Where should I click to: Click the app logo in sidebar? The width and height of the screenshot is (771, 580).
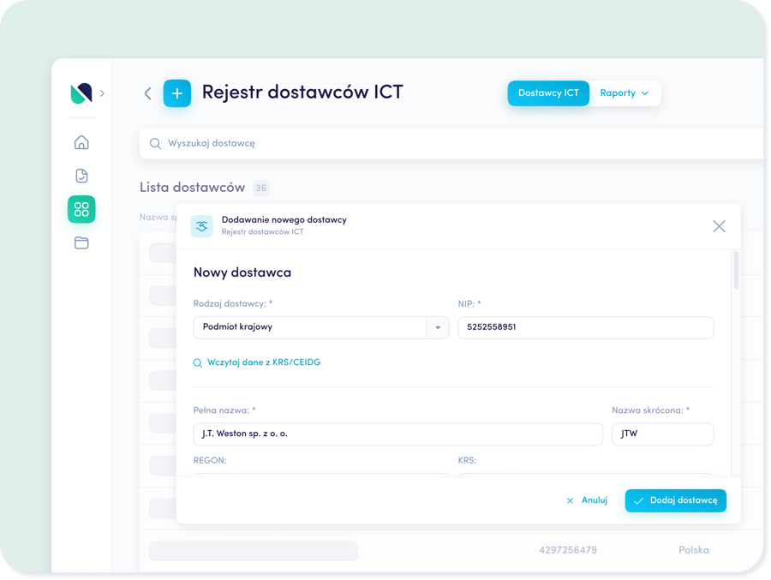coord(81,93)
